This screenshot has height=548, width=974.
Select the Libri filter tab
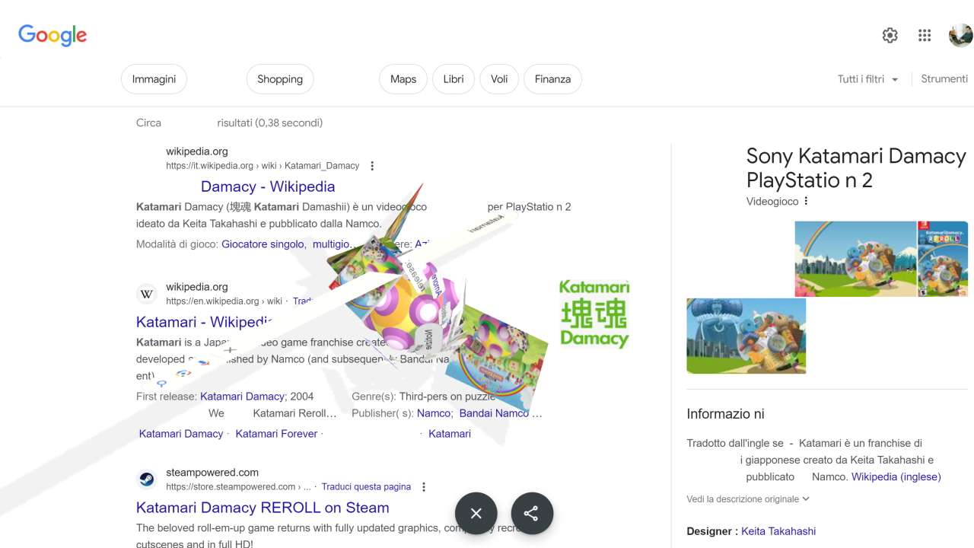tap(454, 79)
